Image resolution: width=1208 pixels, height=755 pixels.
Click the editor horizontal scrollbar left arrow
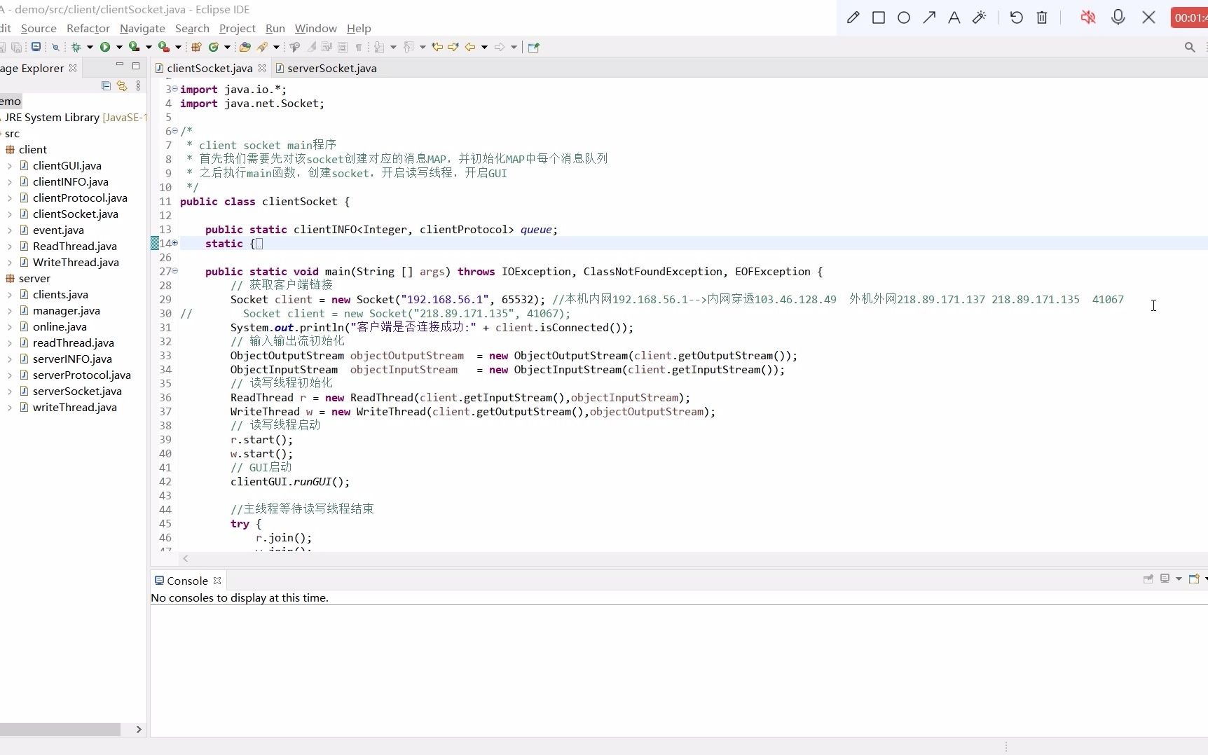186,558
